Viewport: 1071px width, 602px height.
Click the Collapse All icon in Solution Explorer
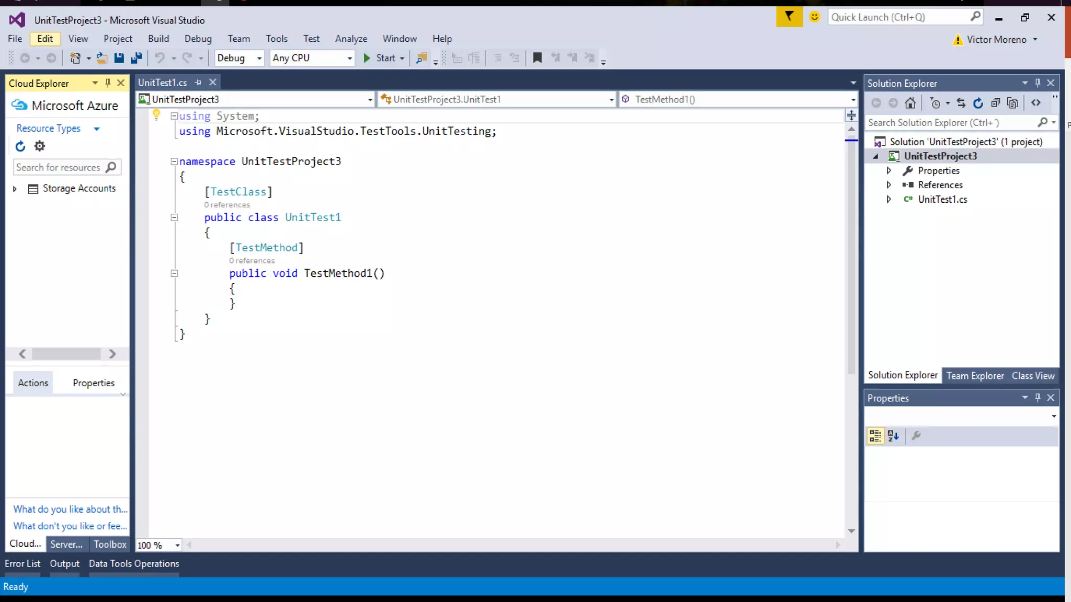click(996, 103)
